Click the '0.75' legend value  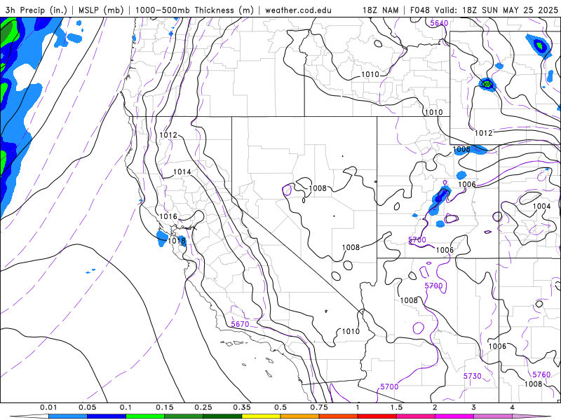pos(319,407)
